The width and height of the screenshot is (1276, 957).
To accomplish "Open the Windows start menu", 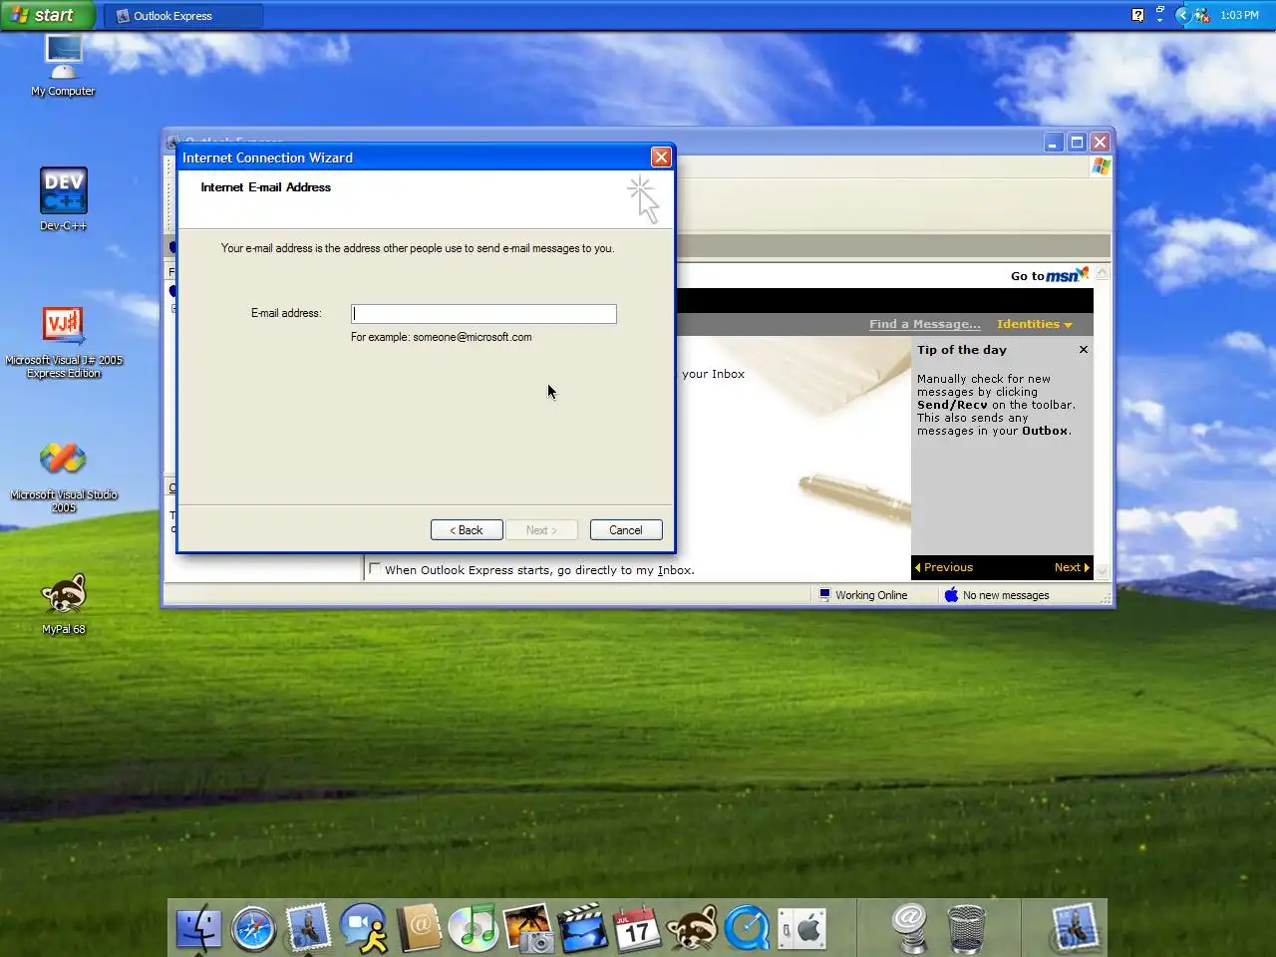I will (x=48, y=15).
